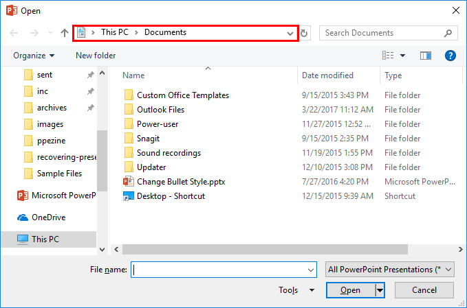Close the Open dialog
This screenshot has height=308, width=467.
click(456, 10)
